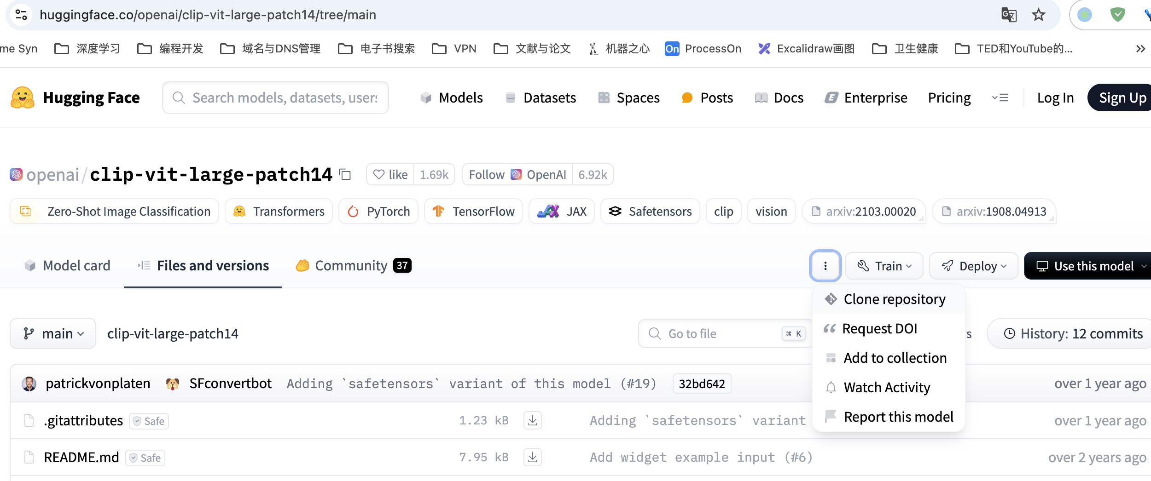Open the main branch selector
Screen dimensions: 1151x481
(x=53, y=333)
